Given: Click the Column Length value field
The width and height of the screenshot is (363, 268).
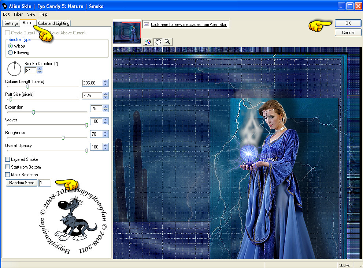Looking at the screenshot, I should [92, 83].
